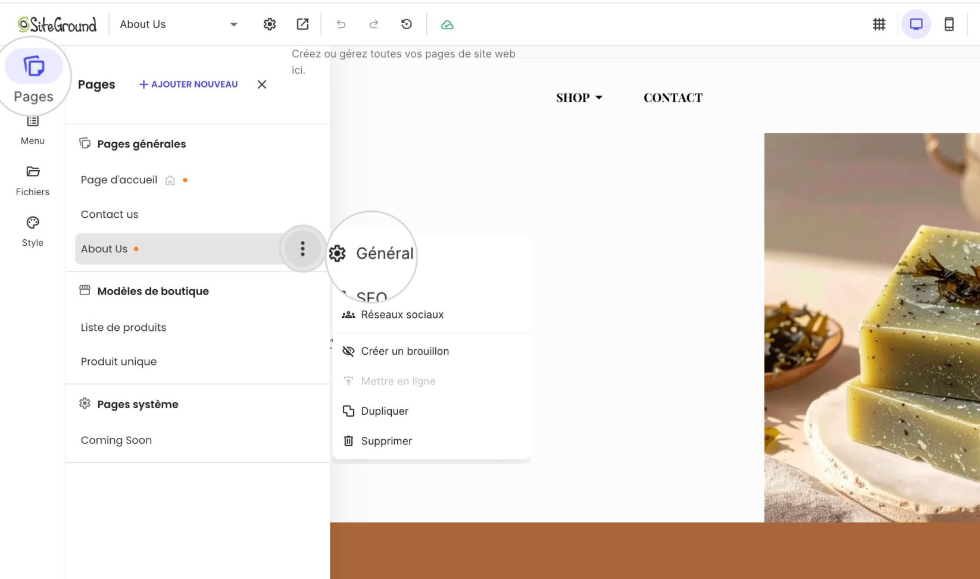The height and width of the screenshot is (579, 980).
Task: Switch to mobile view
Action: click(949, 24)
